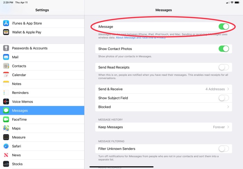
Task: Enable Send Read Receipts switch
Action: click(x=224, y=67)
